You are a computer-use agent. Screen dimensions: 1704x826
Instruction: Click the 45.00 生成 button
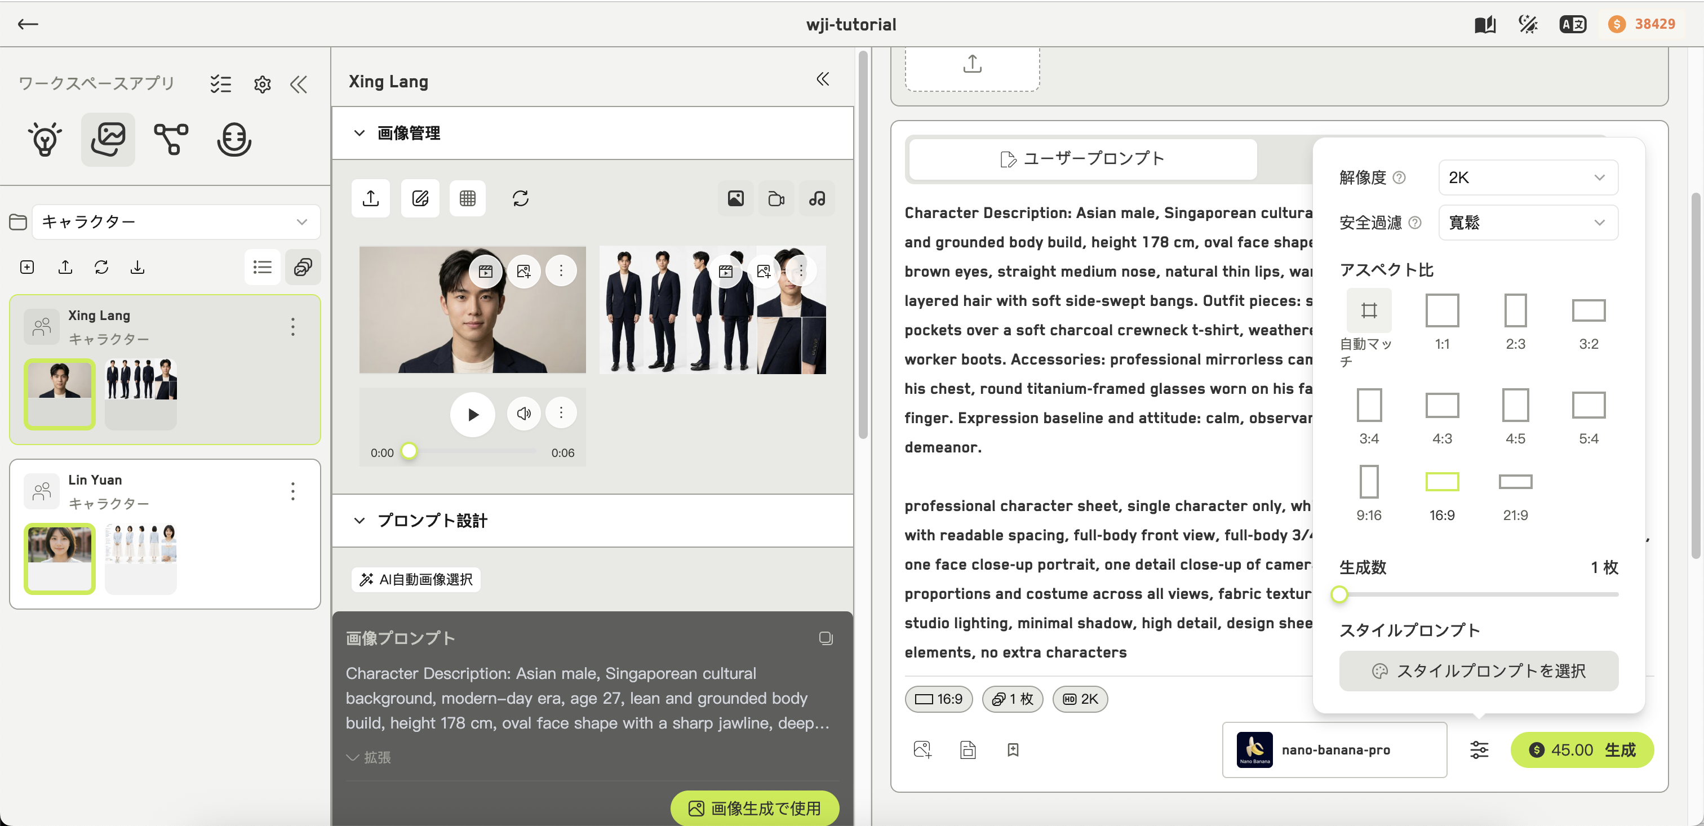coord(1582,750)
